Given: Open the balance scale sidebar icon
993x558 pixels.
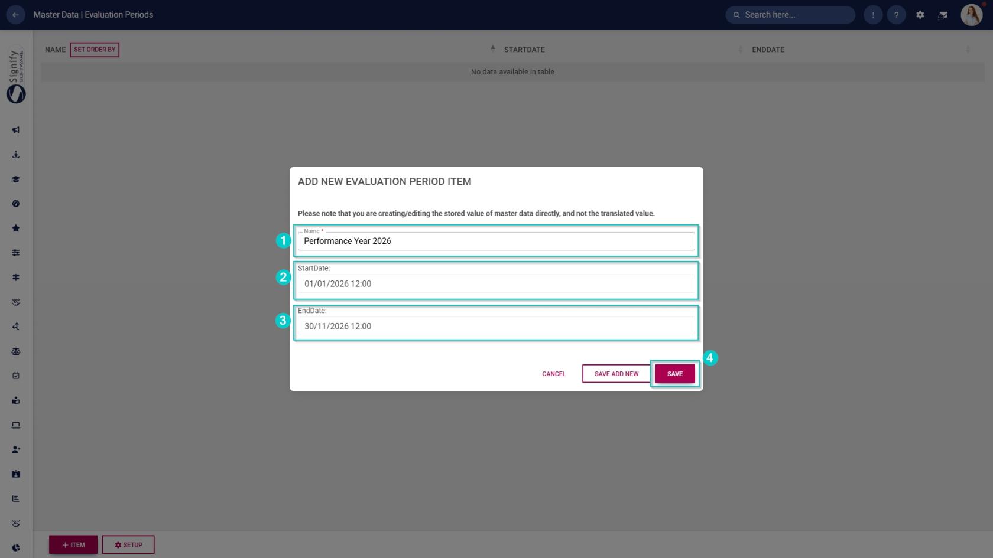Looking at the screenshot, I should click(16, 351).
